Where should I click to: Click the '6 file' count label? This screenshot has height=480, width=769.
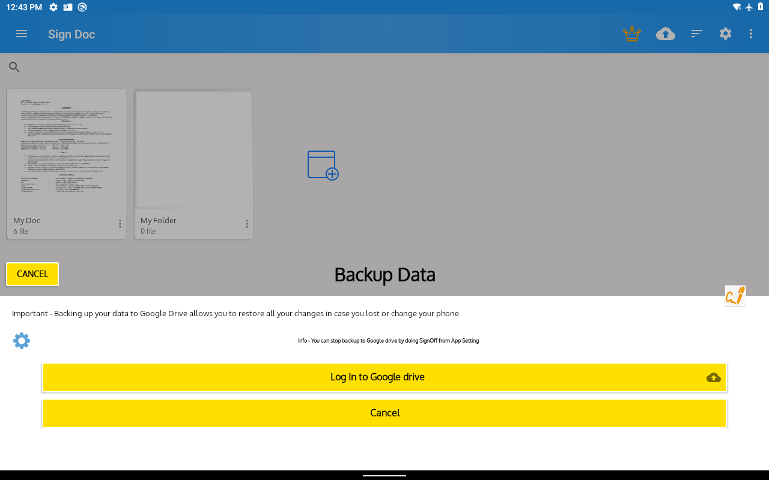point(21,232)
